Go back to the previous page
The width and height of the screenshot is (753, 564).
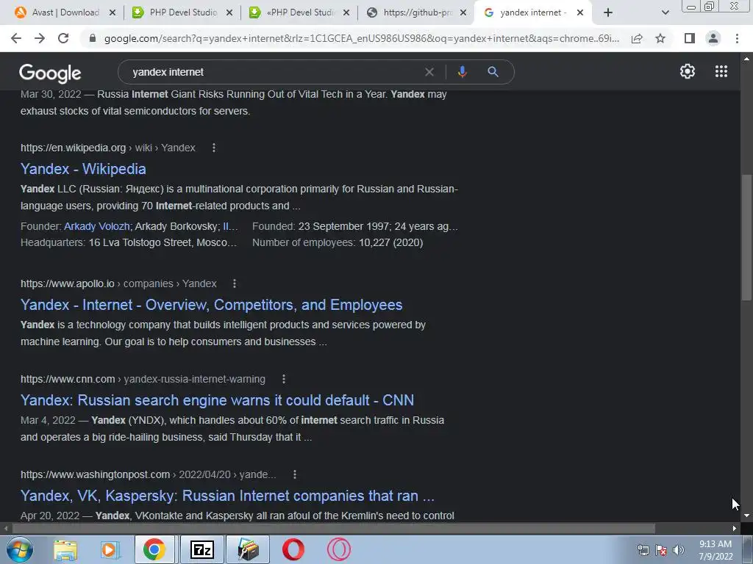[x=16, y=38]
